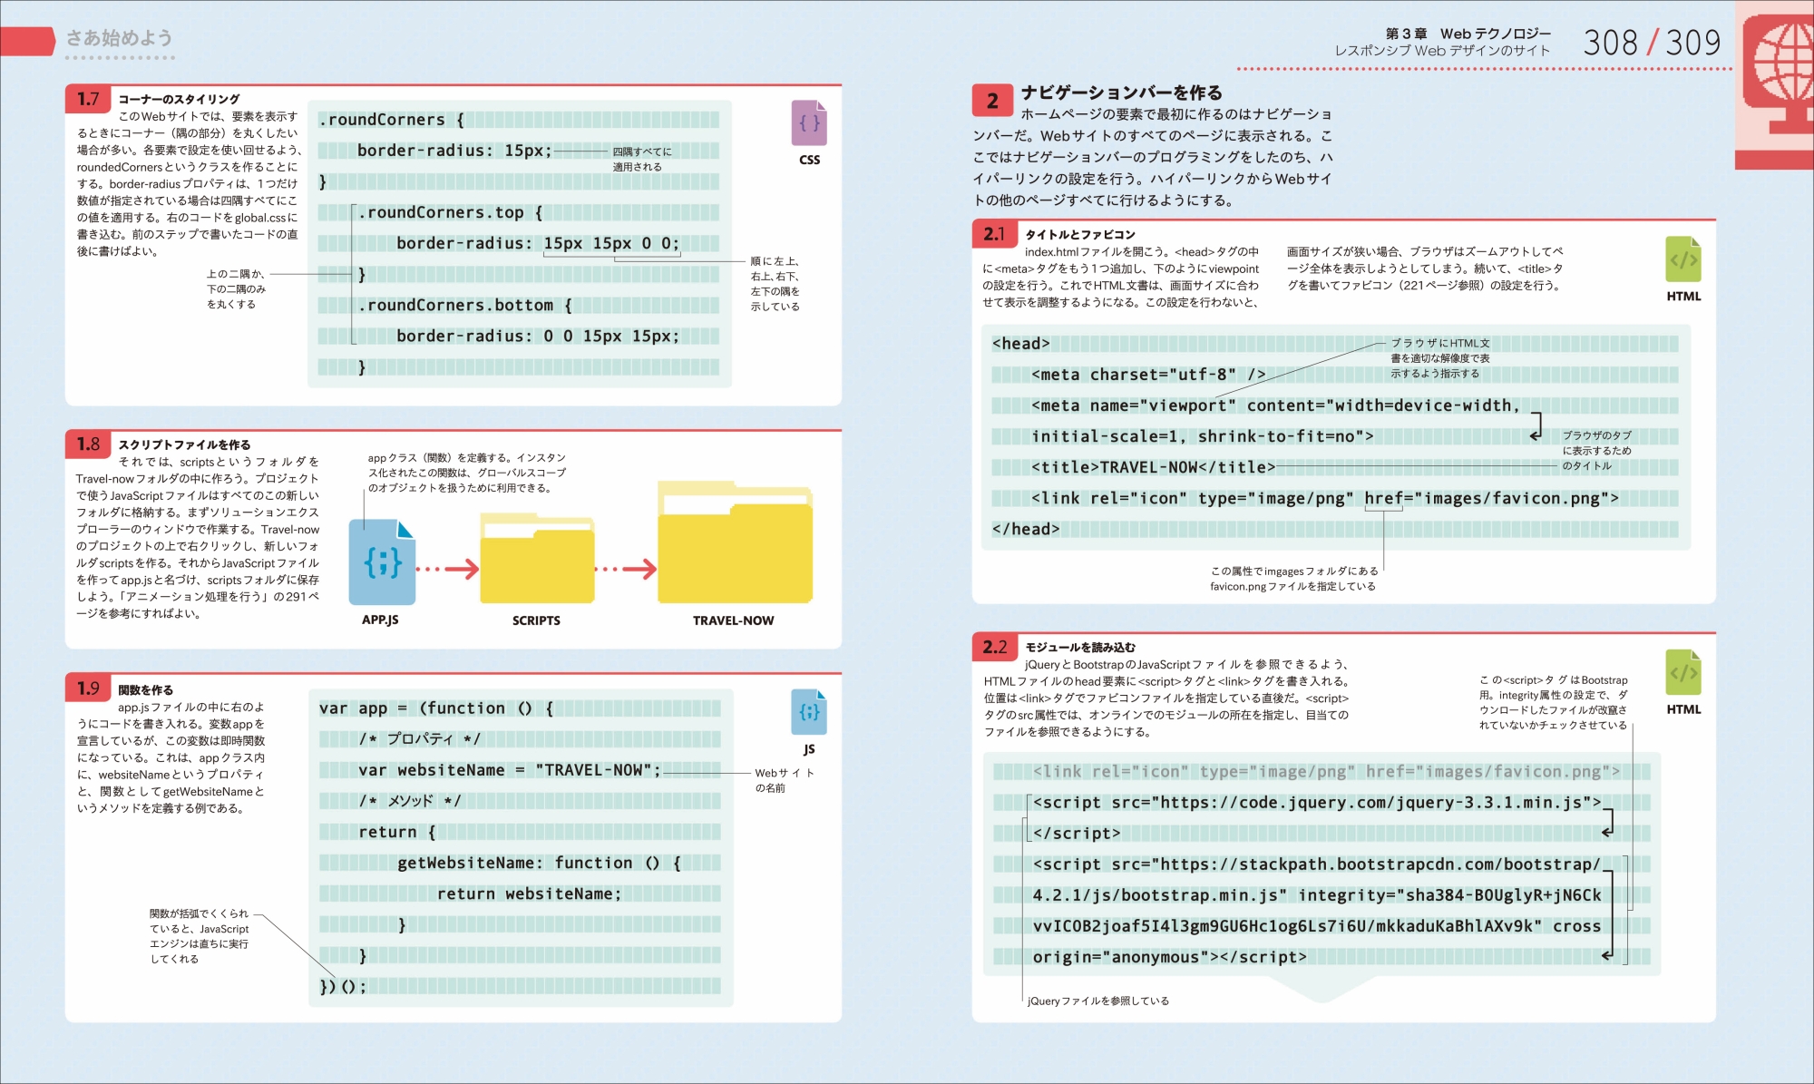Click the heading ナビゲーションバーを作る
The image size is (1814, 1084).
coord(1121,93)
